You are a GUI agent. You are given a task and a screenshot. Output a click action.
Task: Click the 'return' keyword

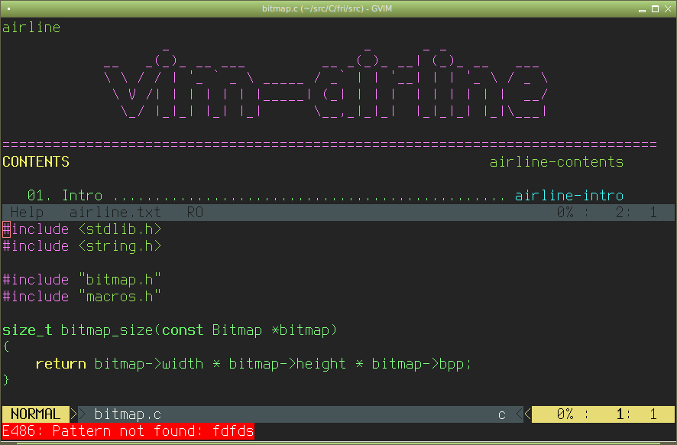61,364
